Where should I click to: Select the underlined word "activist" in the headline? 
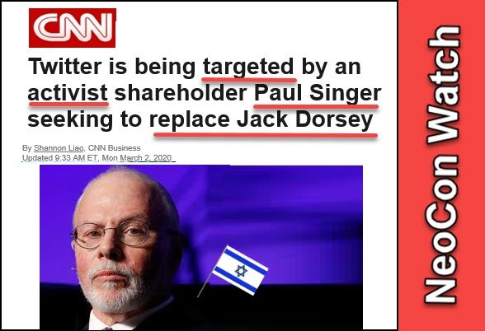(68, 93)
